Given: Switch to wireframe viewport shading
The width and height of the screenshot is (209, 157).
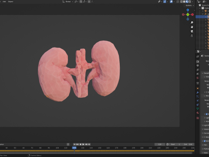Looking at the screenshot, I should [182, 2].
